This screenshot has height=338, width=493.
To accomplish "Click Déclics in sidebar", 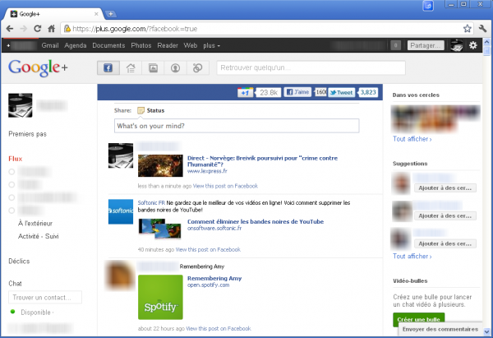I will pos(19,262).
